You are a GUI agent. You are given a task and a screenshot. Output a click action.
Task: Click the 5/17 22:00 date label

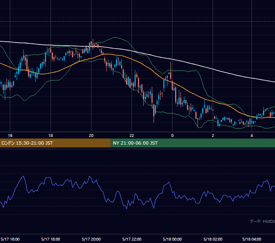[132, 239]
